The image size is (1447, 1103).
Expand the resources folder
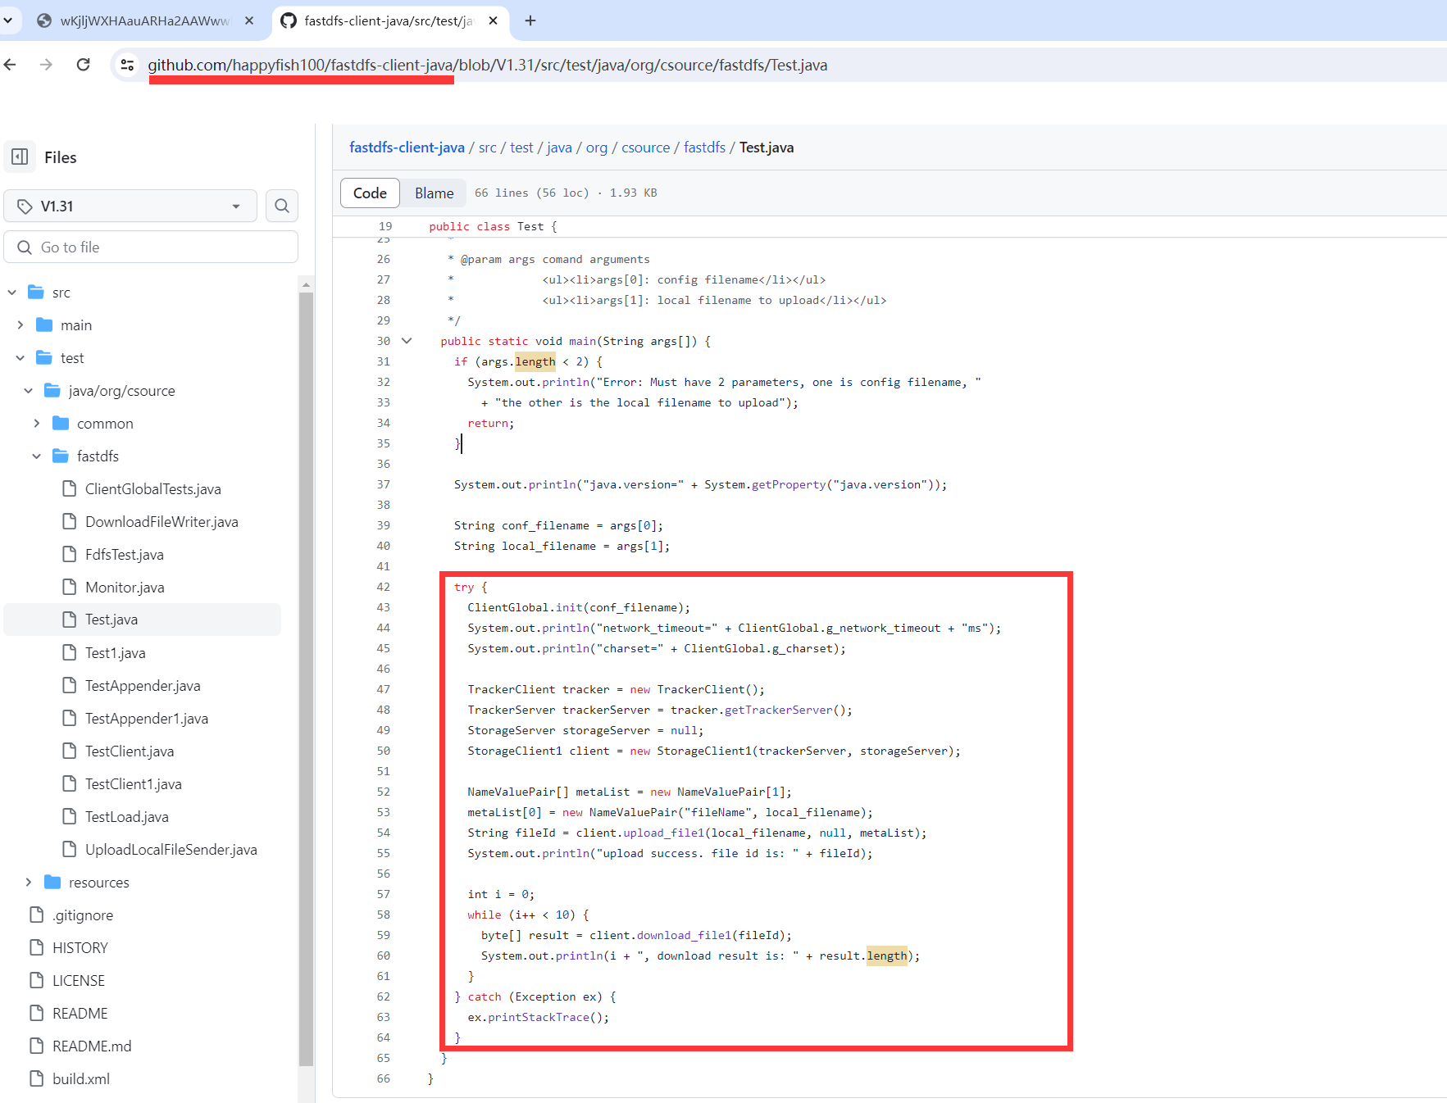[29, 883]
